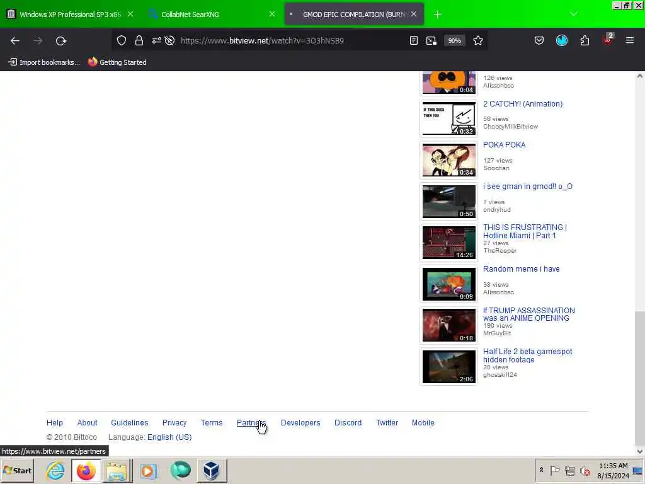The height and width of the screenshot is (484, 645).
Task: Open picture-in-picture icon in address bar
Action: pyautogui.click(x=431, y=40)
